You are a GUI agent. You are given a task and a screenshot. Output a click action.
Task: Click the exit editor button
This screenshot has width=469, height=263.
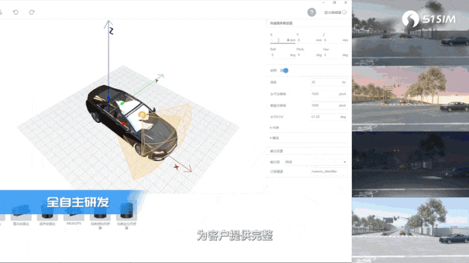(336, 12)
